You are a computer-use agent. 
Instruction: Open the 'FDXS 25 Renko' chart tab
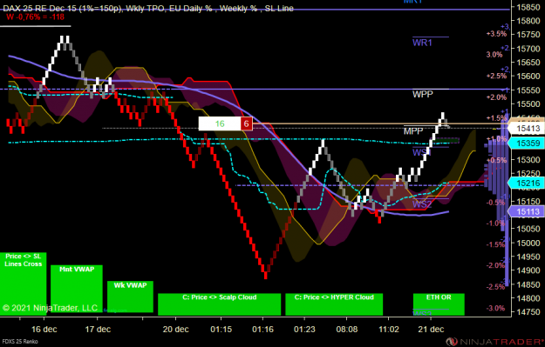coord(20,342)
